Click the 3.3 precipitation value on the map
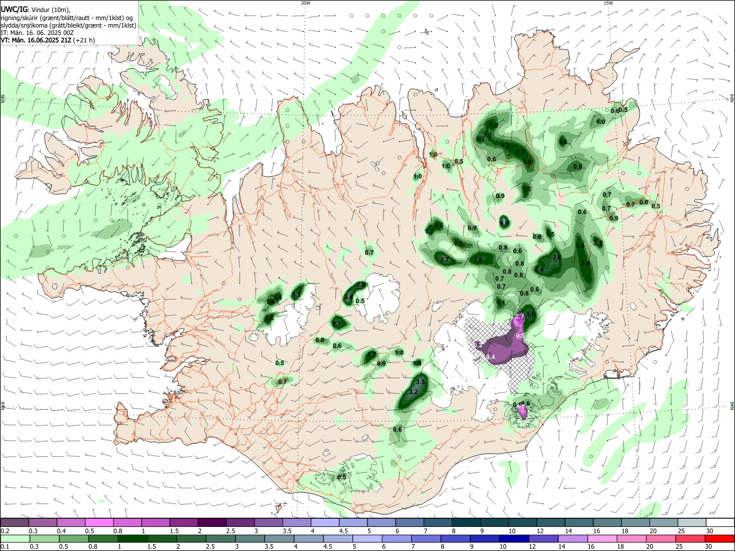The width and height of the screenshot is (735, 551). (x=420, y=382)
